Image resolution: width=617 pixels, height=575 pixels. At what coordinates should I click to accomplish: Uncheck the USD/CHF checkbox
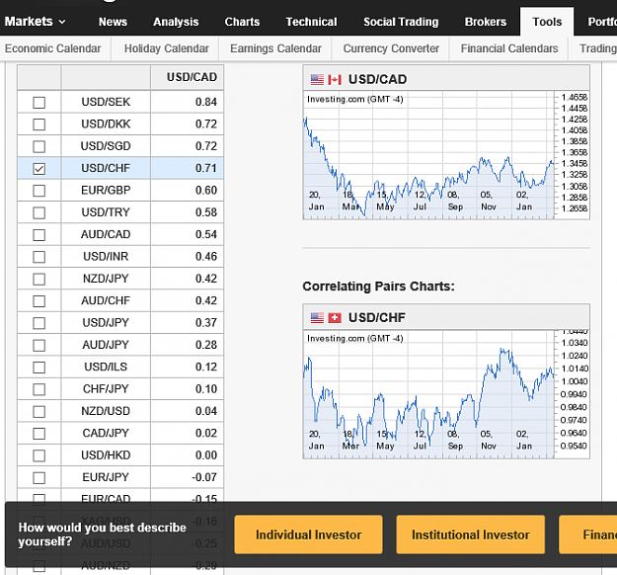39,169
